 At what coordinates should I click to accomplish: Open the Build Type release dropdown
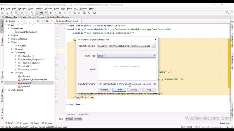127,56
